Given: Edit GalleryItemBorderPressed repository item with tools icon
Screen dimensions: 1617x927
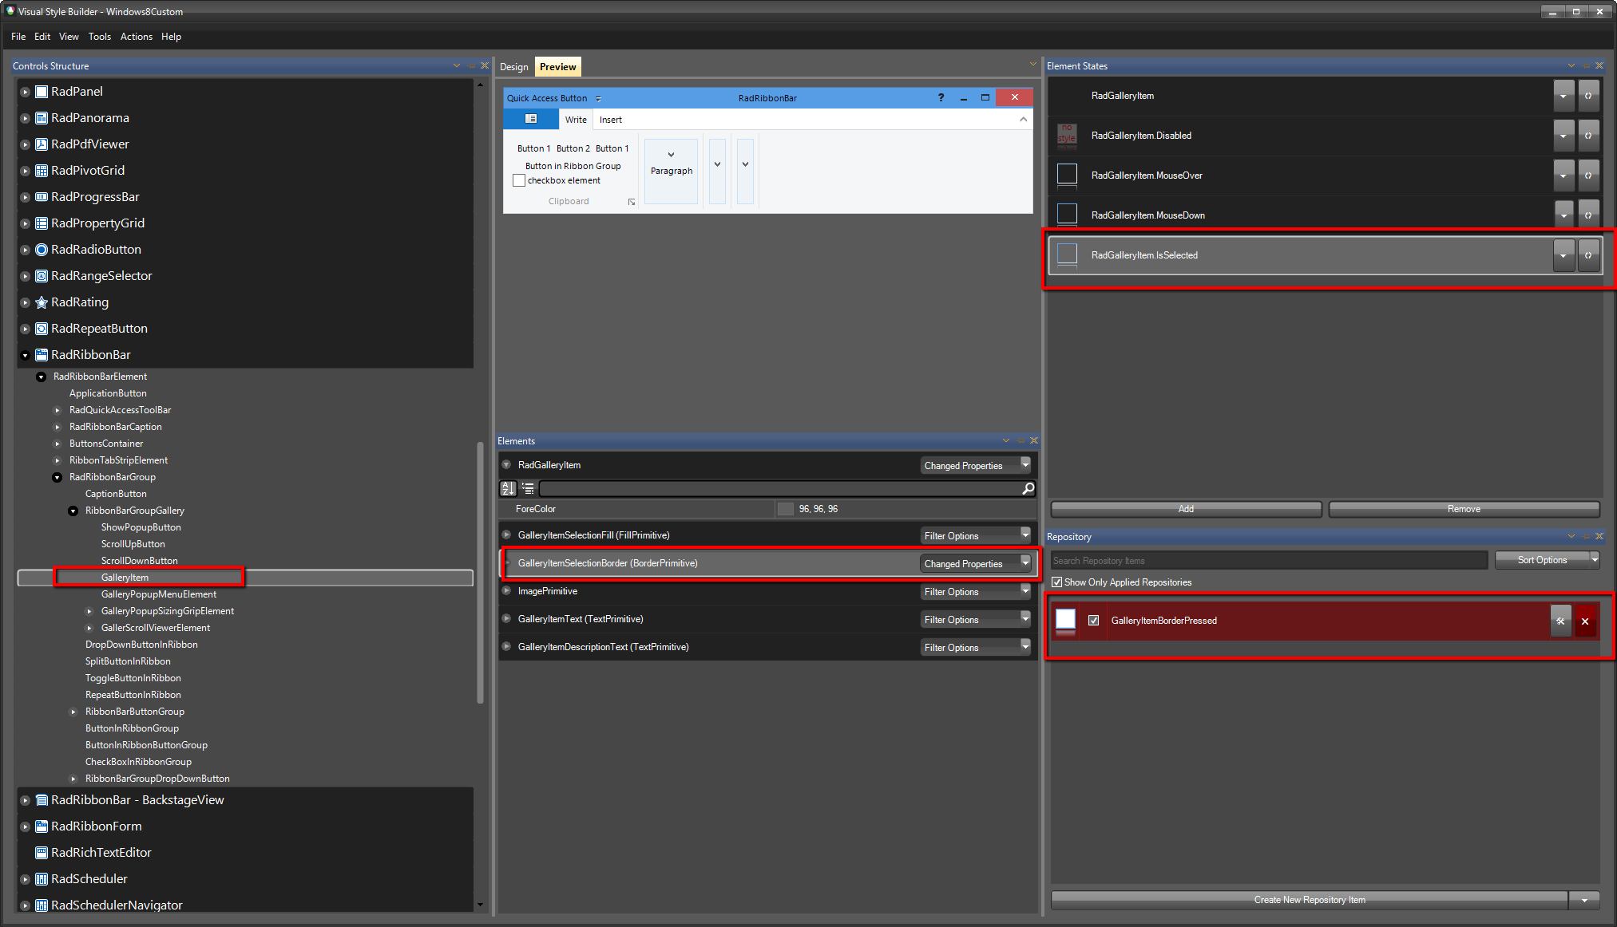Looking at the screenshot, I should tap(1560, 621).
